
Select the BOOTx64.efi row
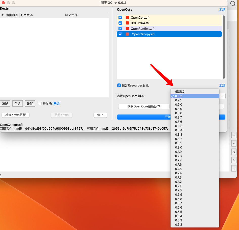click(x=169, y=23)
